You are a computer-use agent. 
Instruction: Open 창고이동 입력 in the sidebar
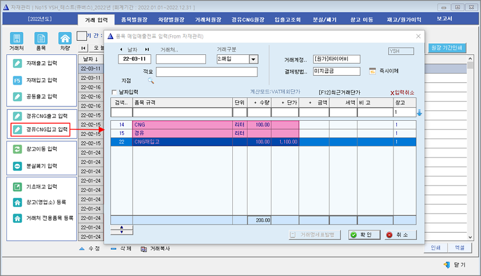41,149
